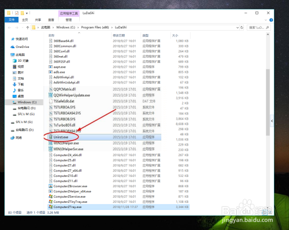Click Program Files (x86) in the breadcrumb
The image size is (289, 230).
point(95,27)
